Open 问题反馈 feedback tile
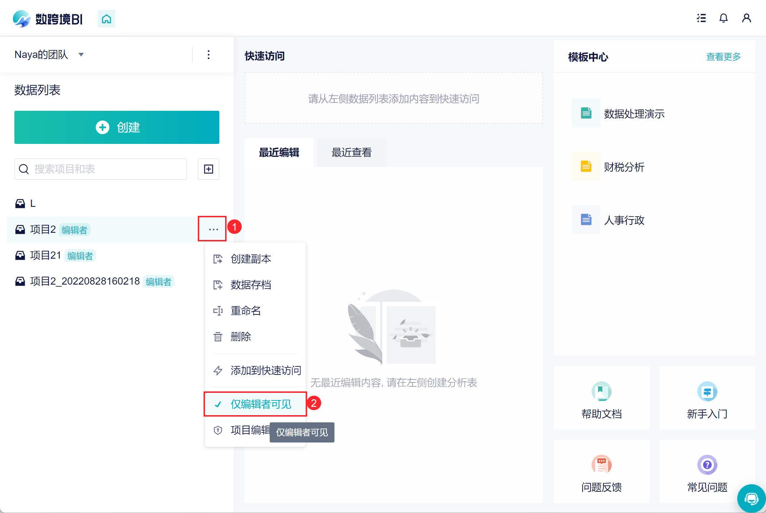The height and width of the screenshot is (513, 766). tap(601, 471)
